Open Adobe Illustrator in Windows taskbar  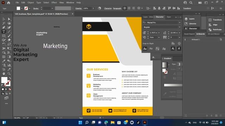click(144, 122)
